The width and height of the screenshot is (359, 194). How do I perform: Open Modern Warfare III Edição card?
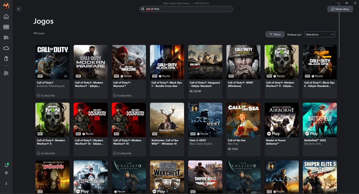pyautogui.click(x=91, y=130)
